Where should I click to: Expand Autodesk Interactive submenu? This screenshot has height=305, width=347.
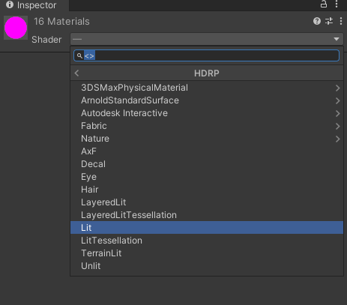207,113
